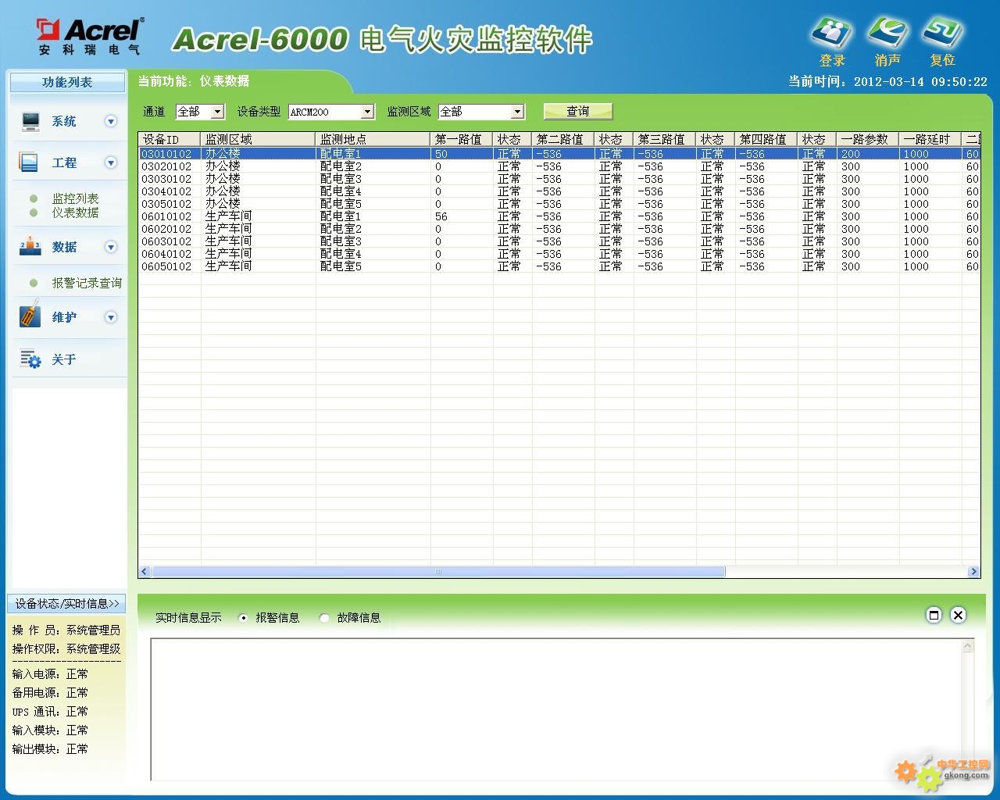
Task: Click the 输入电源：正常 status line
Action: 50,673
